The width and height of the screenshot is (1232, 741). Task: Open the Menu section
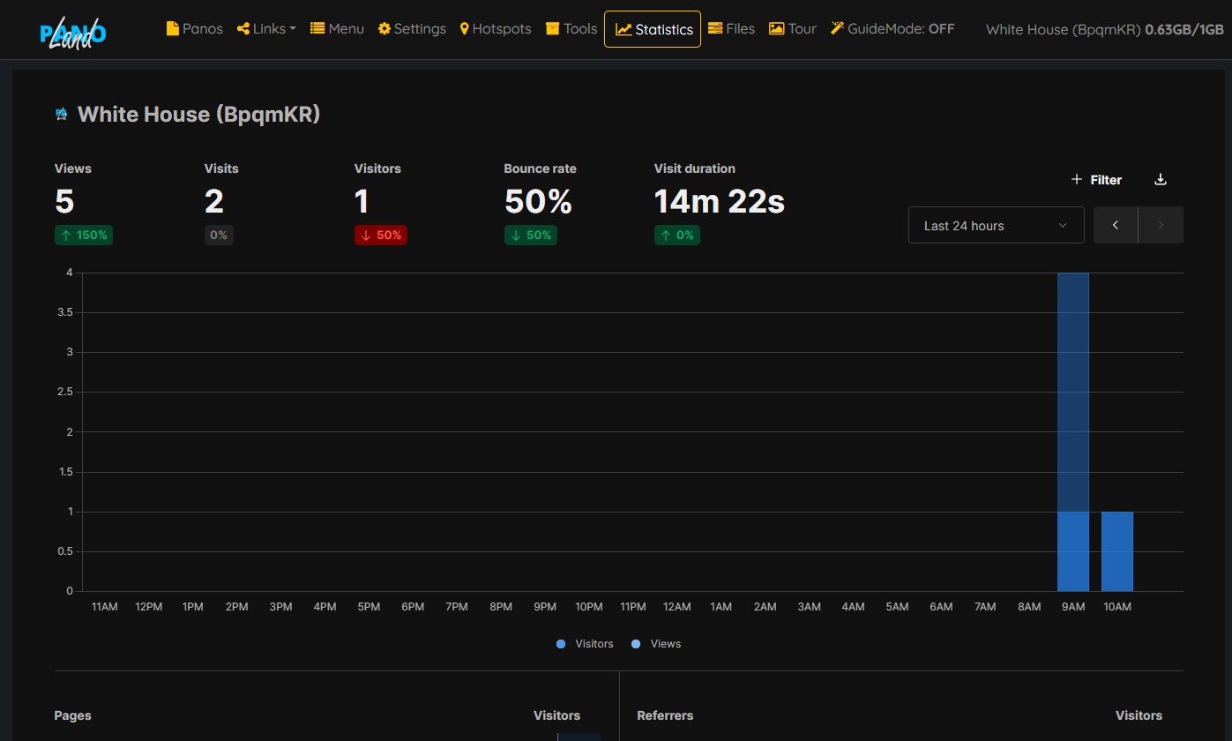tap(337, 28)
